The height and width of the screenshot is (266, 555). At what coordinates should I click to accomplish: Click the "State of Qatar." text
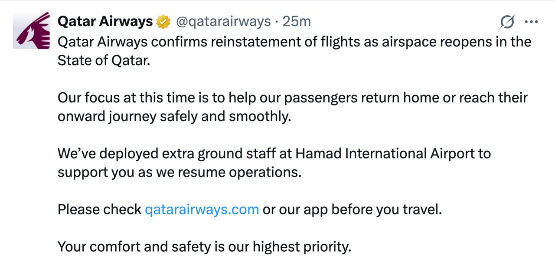pos(104,60)
